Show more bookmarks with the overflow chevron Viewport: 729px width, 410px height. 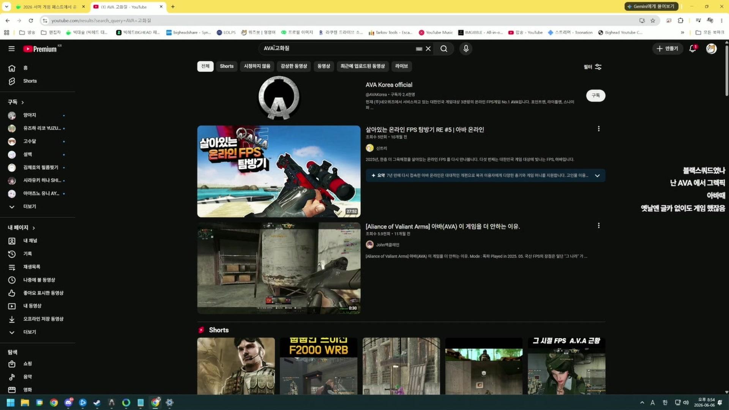[x=682, y=33]
